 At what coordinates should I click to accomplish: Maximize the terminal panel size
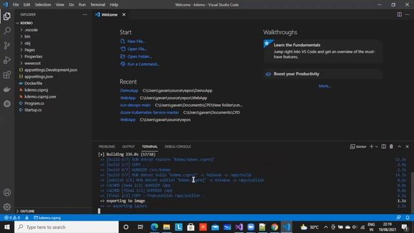(400, 146)
